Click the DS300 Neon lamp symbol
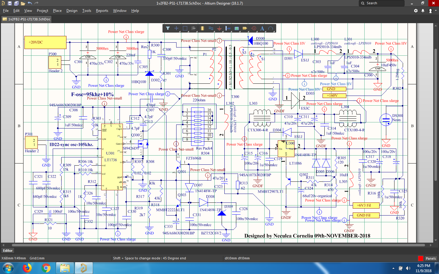The height and width of the screenshot is (274, 439). [386, 120]
